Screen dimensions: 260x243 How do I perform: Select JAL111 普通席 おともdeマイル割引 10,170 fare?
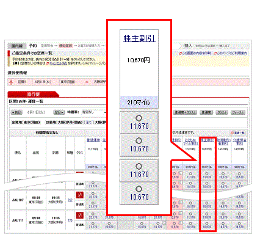coord(190,225)
